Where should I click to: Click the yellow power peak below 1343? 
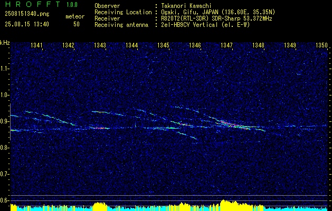[100, 206]
